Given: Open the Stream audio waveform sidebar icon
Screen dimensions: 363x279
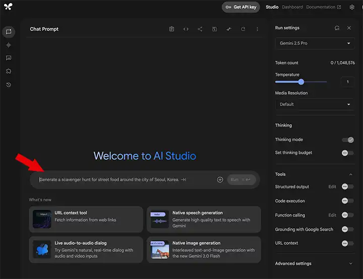Looking at the screenshot, I should point(9,45).
